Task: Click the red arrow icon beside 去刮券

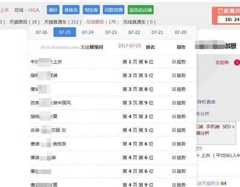Action: (237, 62)
